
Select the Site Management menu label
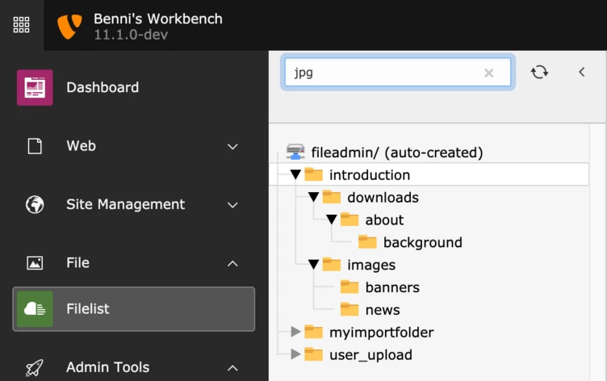click(125, 204)
